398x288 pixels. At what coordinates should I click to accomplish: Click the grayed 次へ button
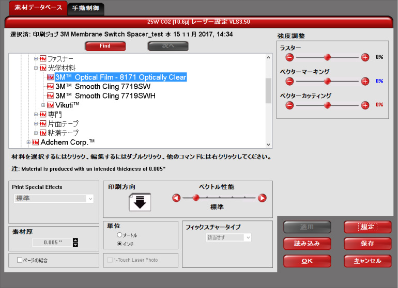click(168, 46)
